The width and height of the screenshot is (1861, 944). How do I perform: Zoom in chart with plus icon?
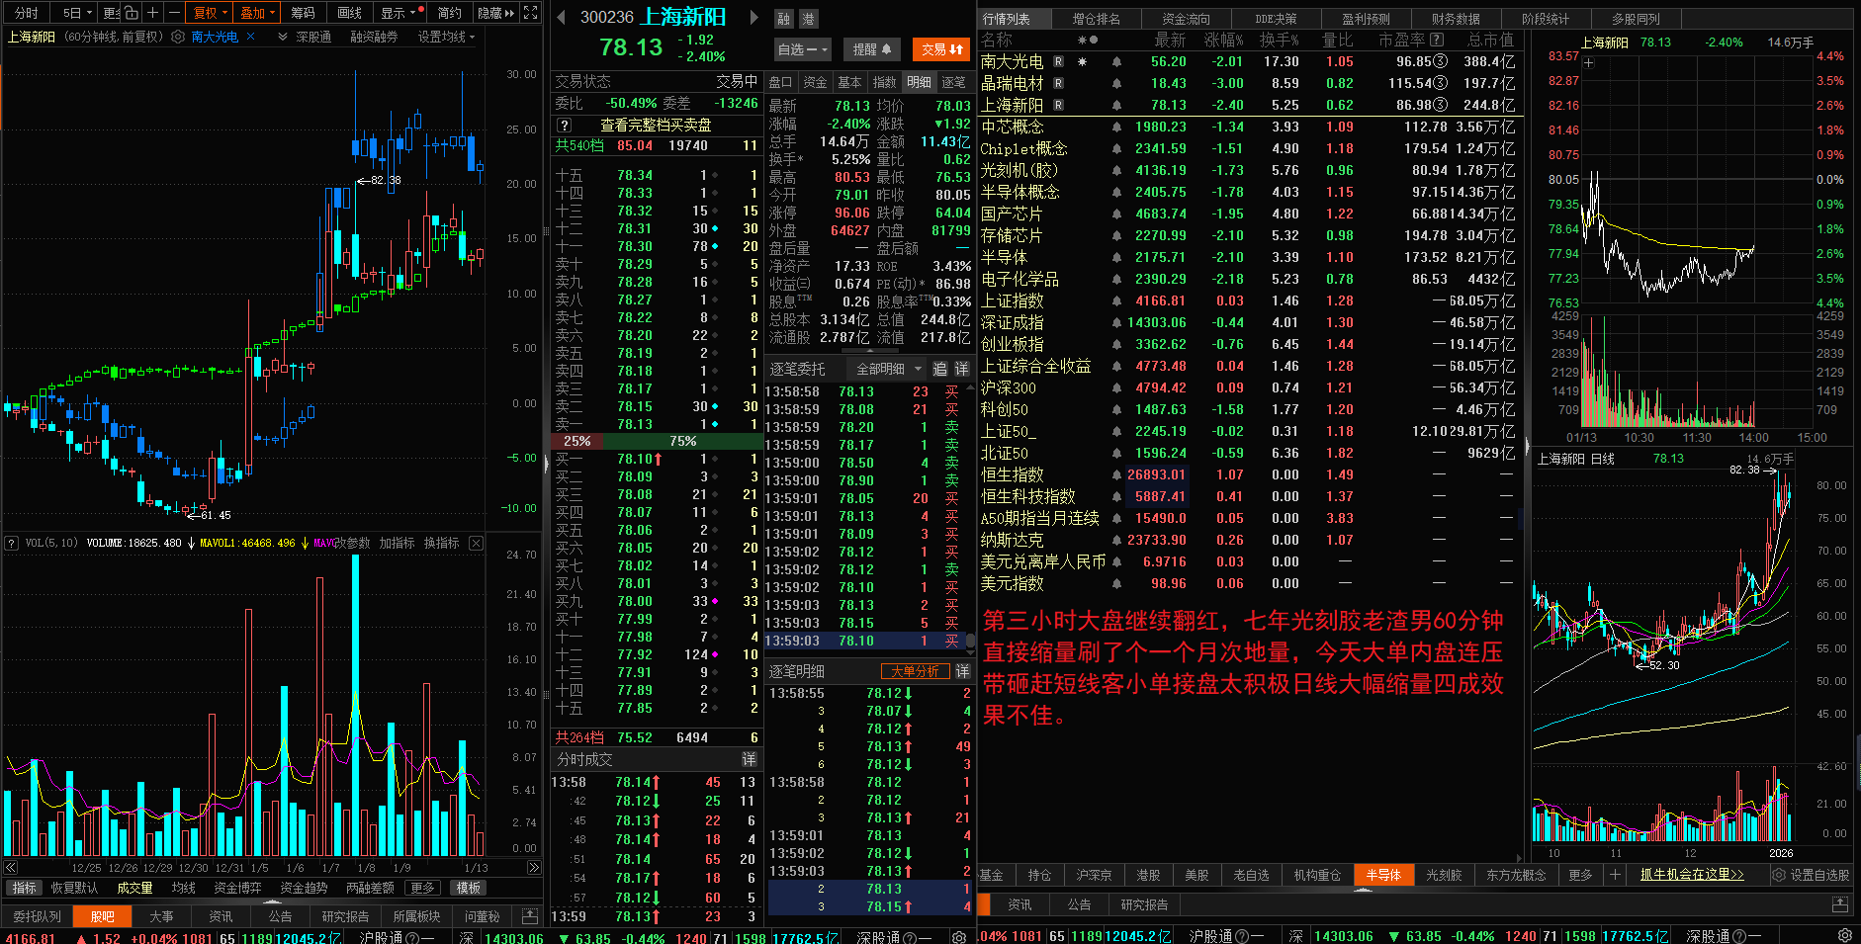[152, 13]
